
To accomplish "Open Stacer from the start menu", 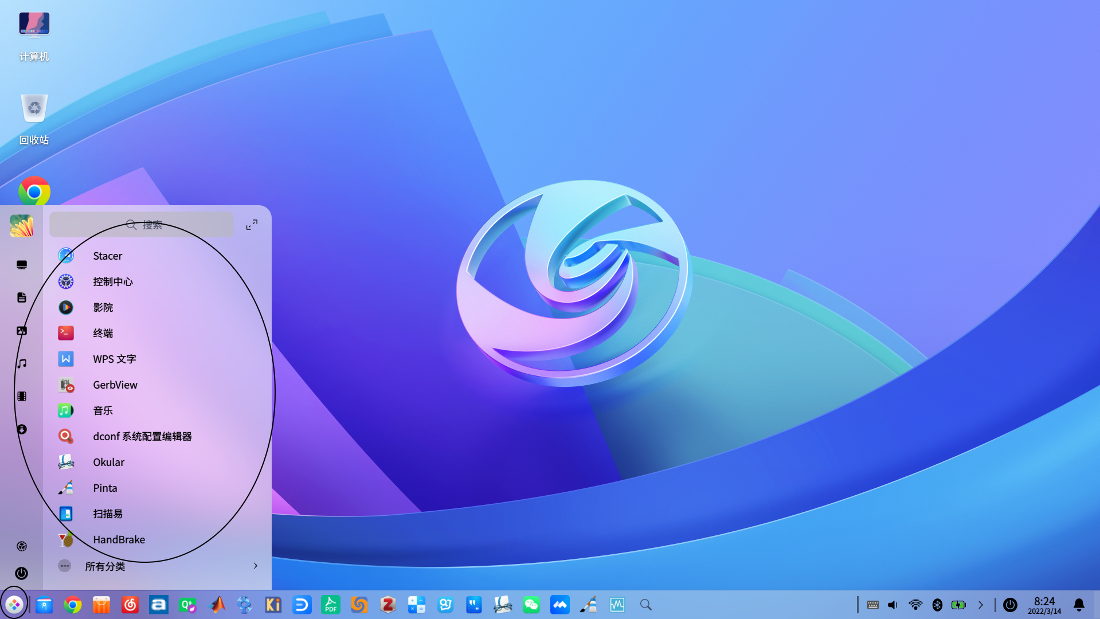I will [156, 256].
